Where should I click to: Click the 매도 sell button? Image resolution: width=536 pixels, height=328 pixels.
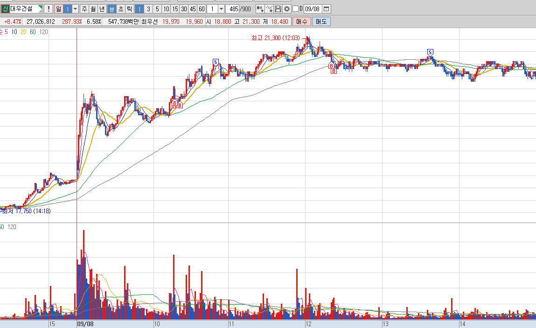pyautogui.click(x=321, y=21)
